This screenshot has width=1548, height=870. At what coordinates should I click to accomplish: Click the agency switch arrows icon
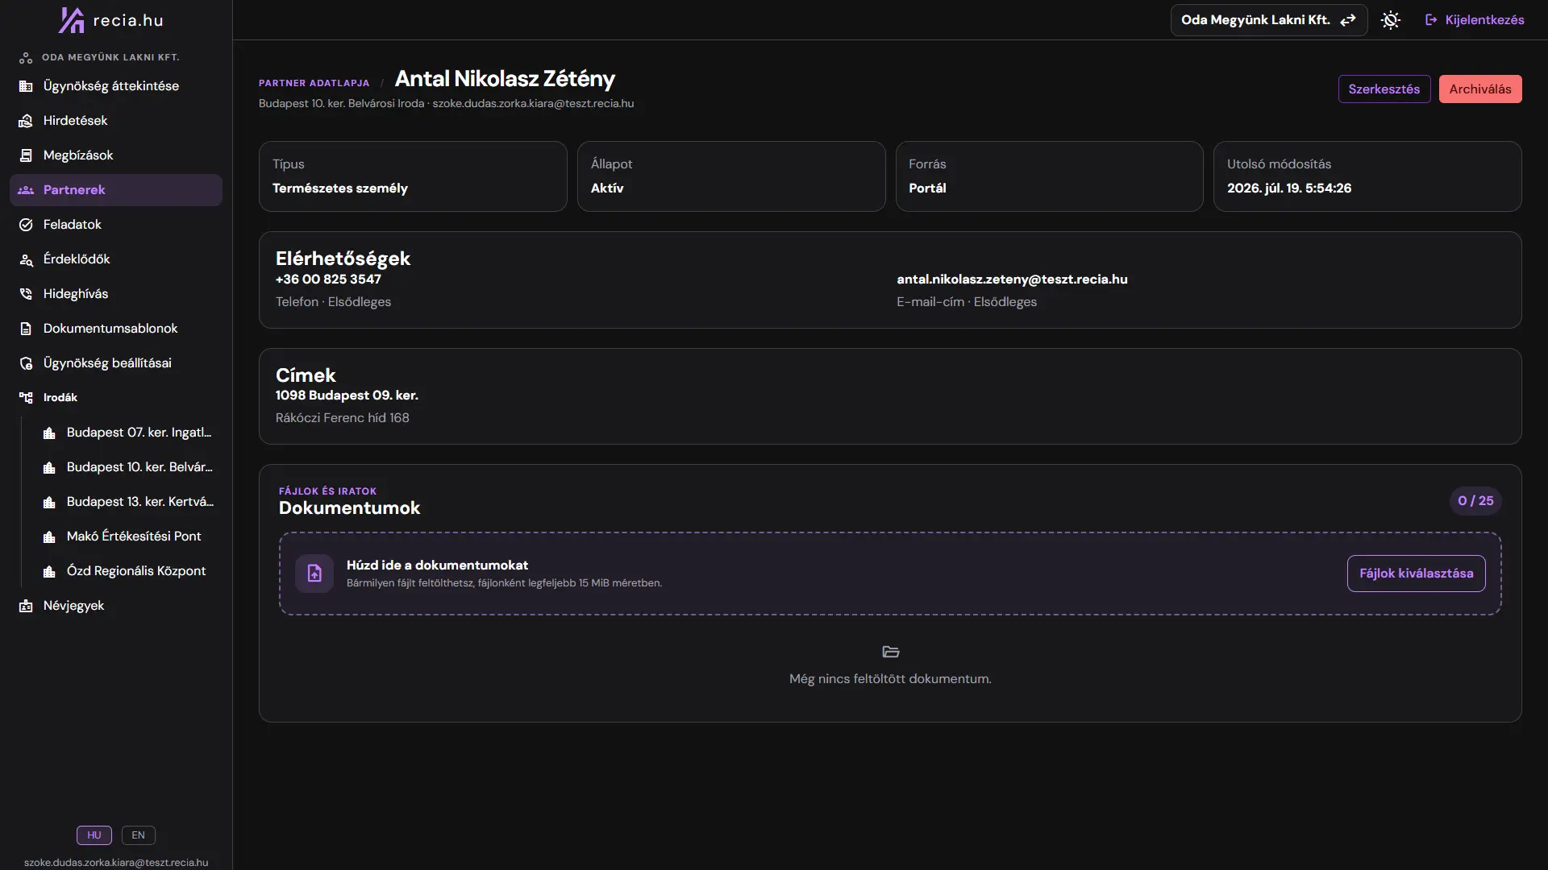tap(1348, 20)
